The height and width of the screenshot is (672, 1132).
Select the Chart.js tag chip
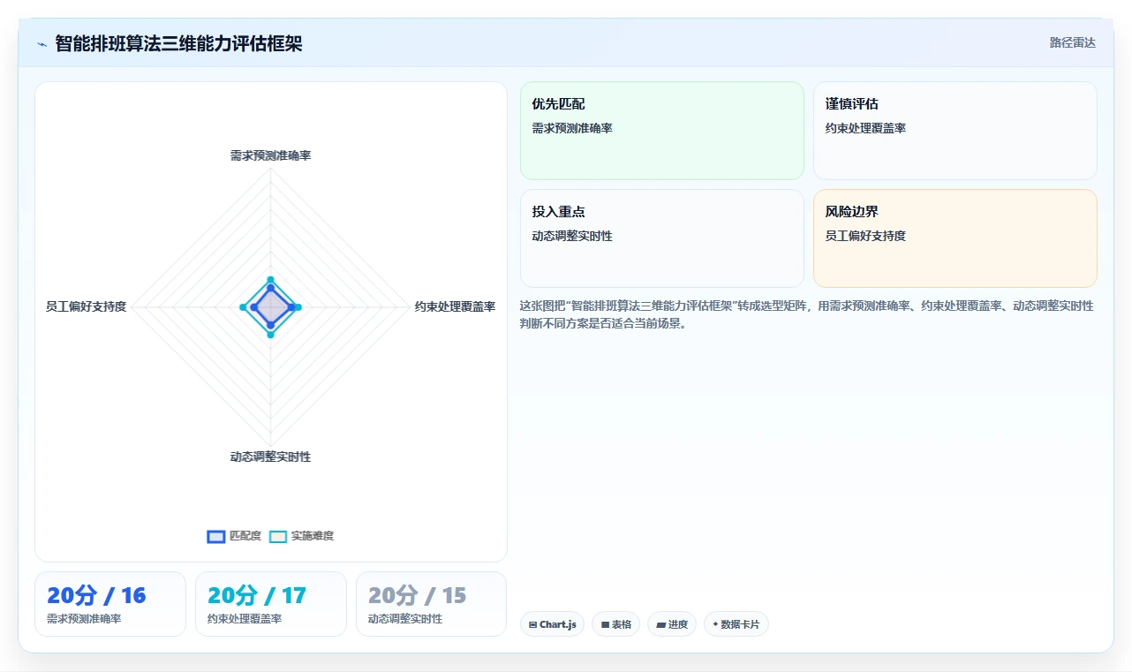(552, 624)
